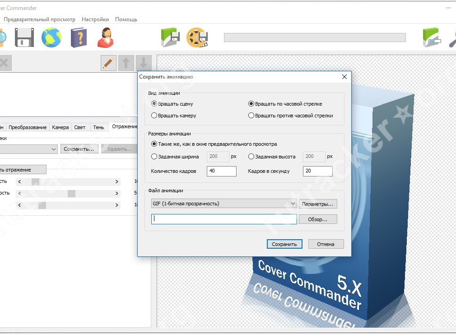Image resolution: width=456 pixels, height=334 pixels.
Task: Switch to Преобразование tab
Action: (28, 127)
